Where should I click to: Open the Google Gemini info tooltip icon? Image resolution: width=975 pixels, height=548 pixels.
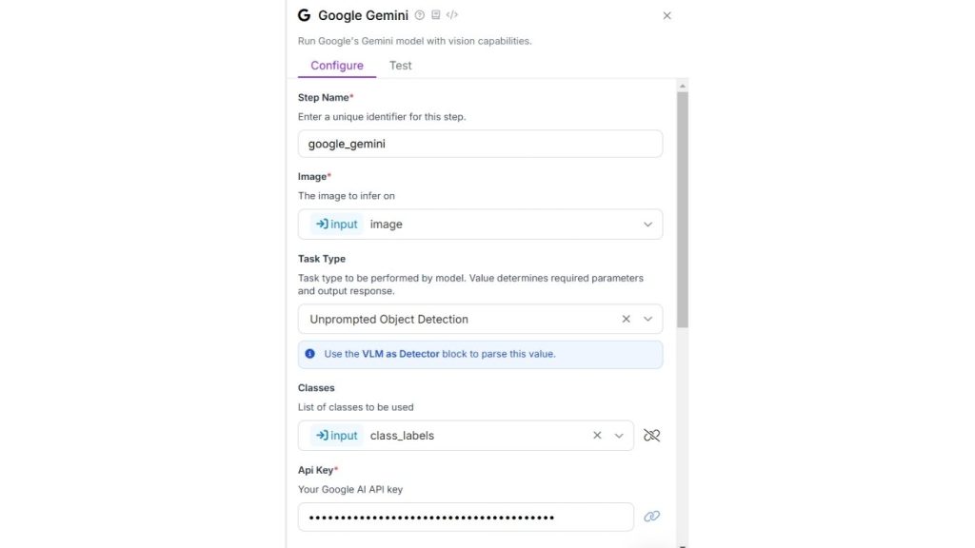418,15
